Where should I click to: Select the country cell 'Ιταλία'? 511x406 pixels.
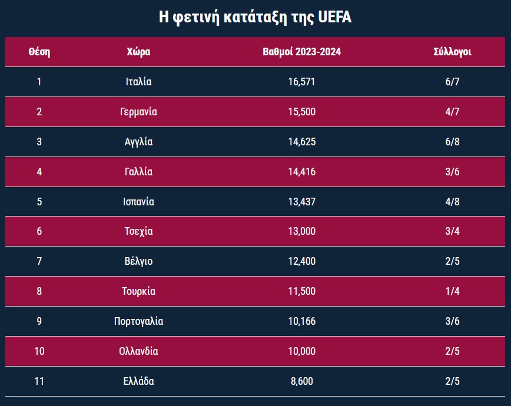pyautogui.click(x=138, y=82)
